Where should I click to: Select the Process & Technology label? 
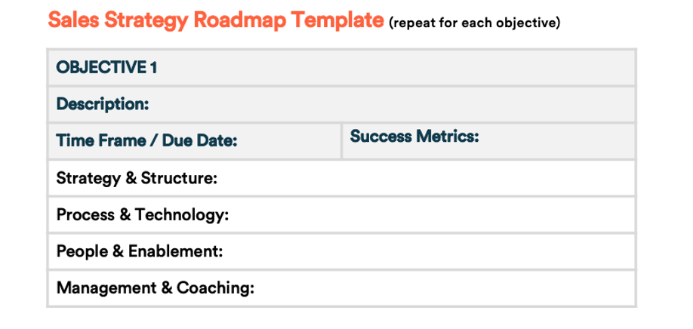click(143, 214)
